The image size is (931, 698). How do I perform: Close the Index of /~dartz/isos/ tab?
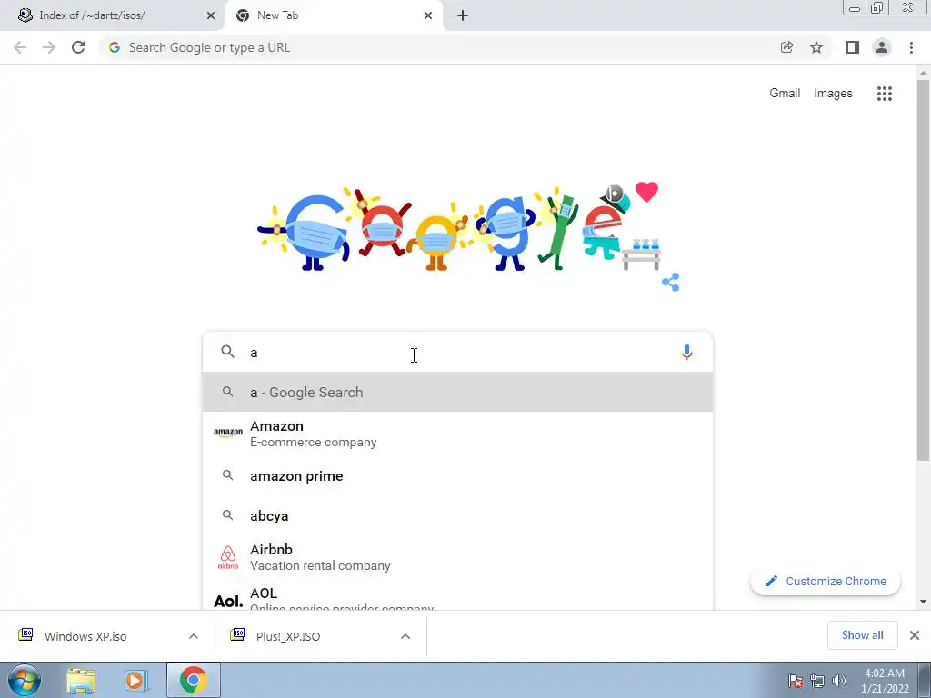(211, 15)
